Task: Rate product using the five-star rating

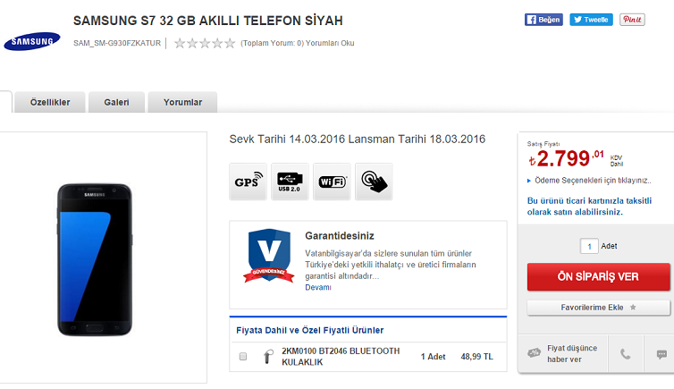Action: [x=205, y=43]
